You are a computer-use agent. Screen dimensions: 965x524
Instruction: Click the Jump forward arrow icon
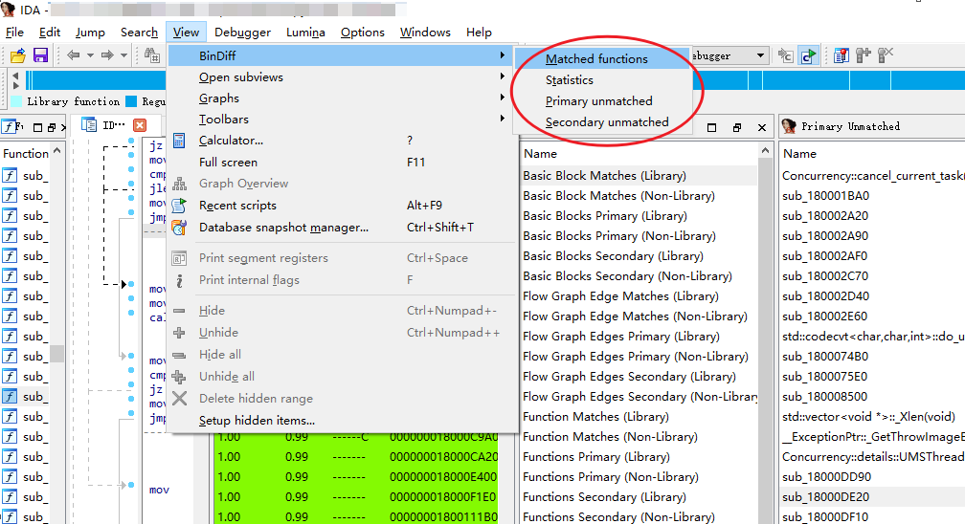(x=107, y=55)
